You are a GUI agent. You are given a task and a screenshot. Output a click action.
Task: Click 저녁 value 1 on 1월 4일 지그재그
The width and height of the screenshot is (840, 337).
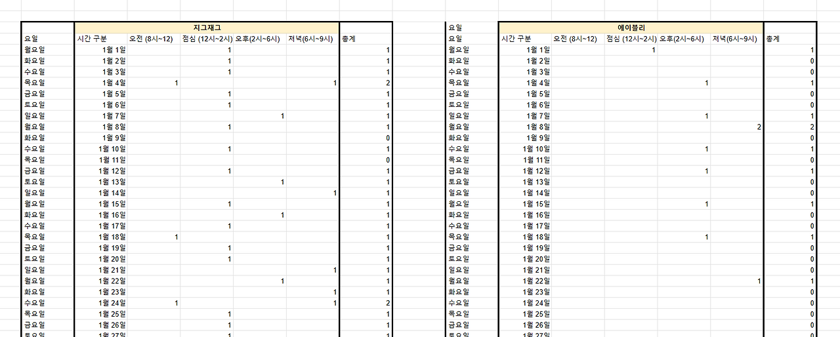[335, 83]
